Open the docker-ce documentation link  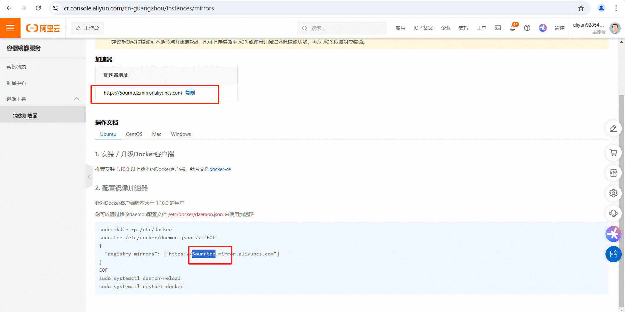coord(220,169)
